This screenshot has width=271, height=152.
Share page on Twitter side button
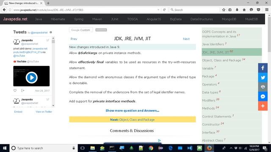click(263, 77)
